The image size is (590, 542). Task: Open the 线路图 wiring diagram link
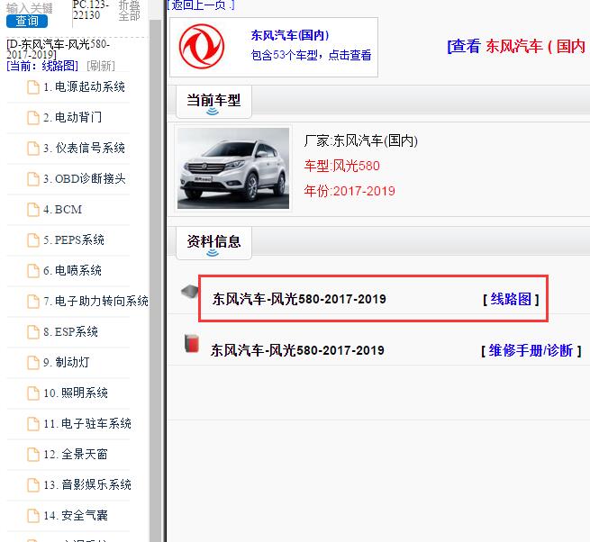(511, 300)
